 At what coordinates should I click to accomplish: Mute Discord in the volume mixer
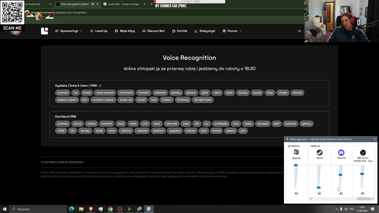point(341,193)
